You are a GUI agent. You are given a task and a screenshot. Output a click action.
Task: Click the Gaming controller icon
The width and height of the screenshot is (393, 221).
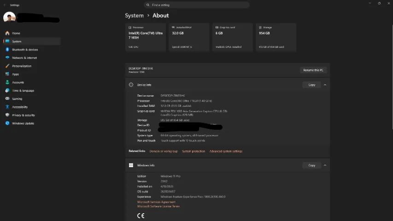(7, 99)
